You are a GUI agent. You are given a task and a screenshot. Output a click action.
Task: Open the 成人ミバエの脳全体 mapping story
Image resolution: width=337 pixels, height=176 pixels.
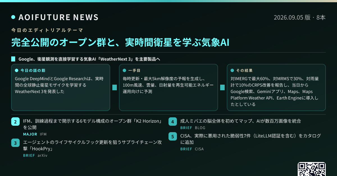[241, 121]
